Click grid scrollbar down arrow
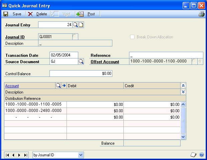 tap(183, 137)
